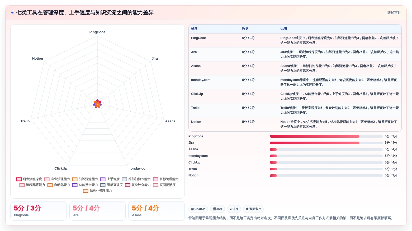This screenshot has height=231, width=412.
Task: Click the Notion label in the progress list
Action: pyautogui.click(x=193, y=175)
